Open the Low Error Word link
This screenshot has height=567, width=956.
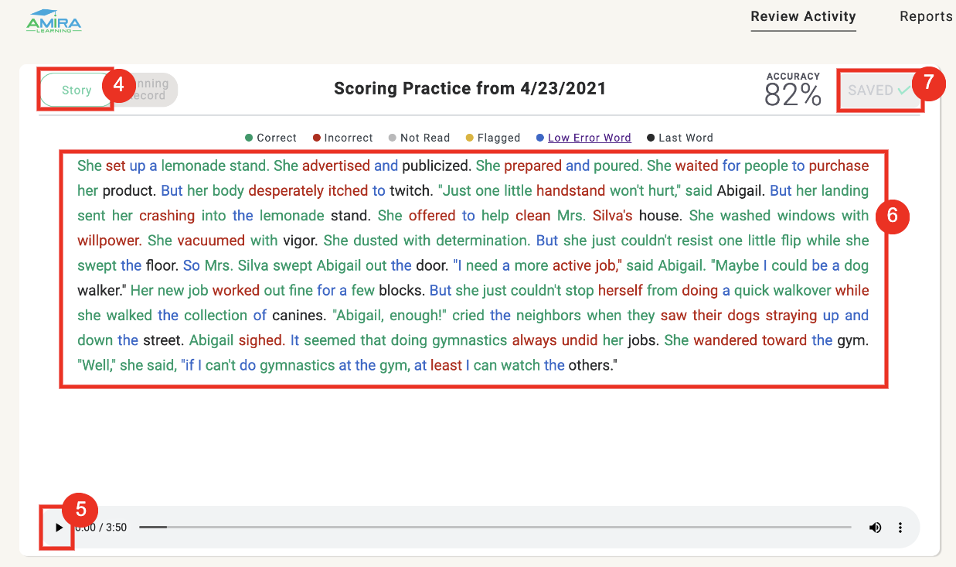tap(589, 137)
